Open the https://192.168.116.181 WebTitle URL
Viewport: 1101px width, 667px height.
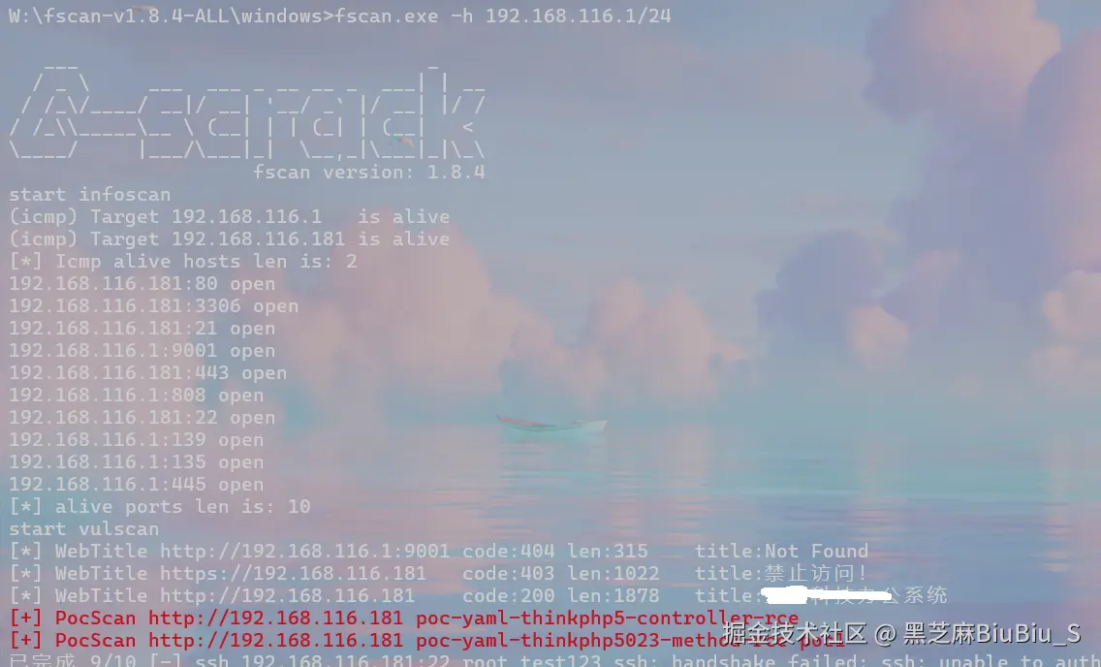(x=293, y=574)
